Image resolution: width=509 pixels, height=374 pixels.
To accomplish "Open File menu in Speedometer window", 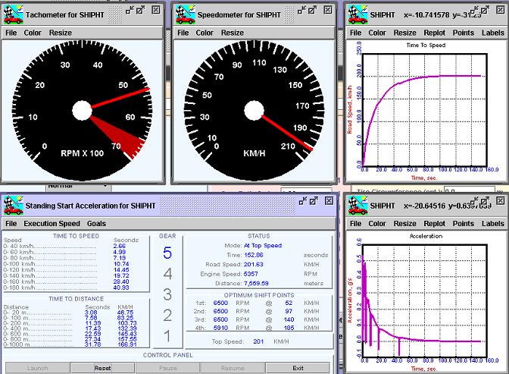I will pos(183,33).
